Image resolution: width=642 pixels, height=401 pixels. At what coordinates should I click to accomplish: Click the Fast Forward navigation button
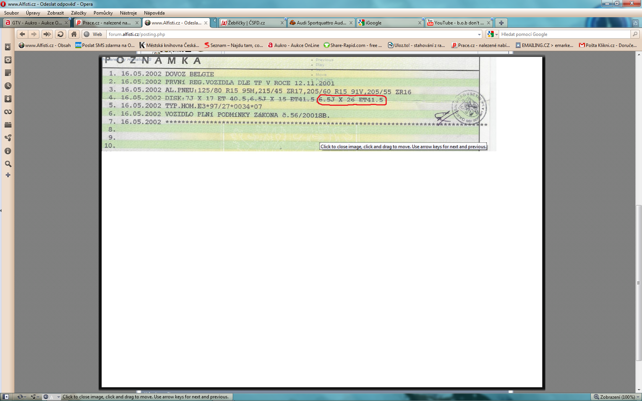coord(47,34)
